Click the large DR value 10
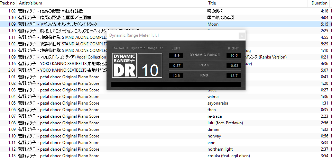 (150, 65)
